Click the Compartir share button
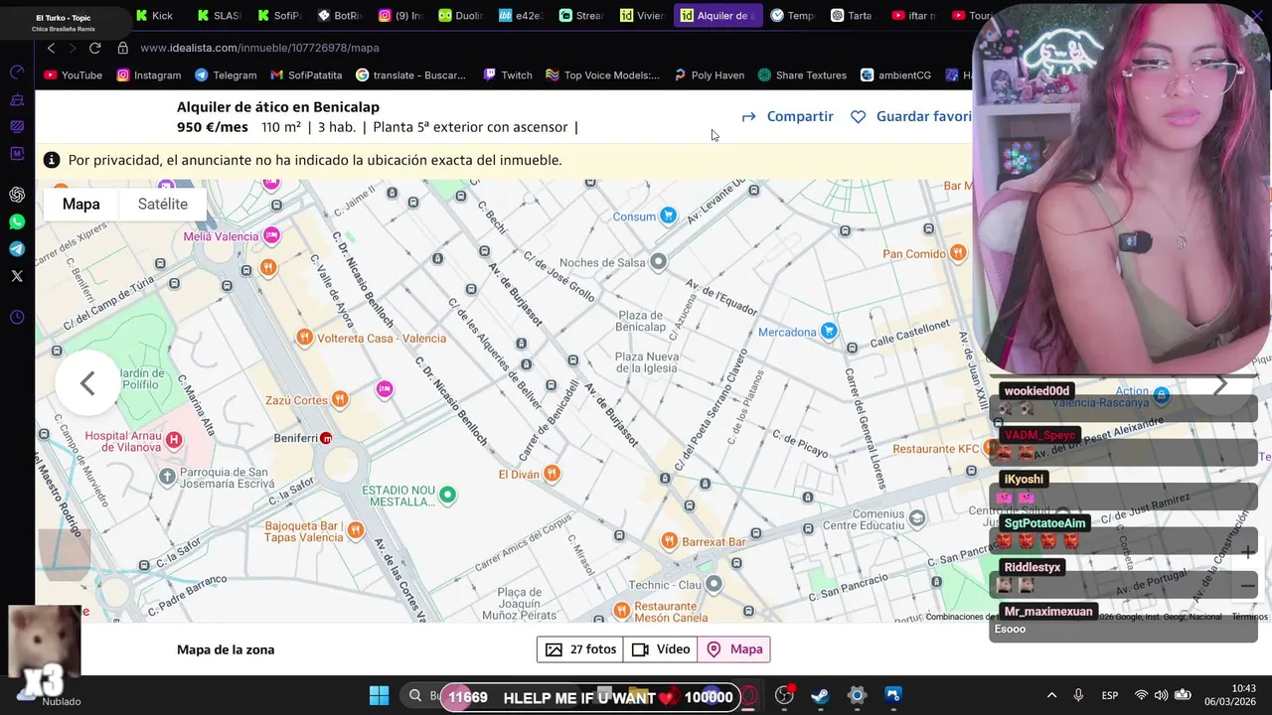1272x715 pixels. (787, 116)
